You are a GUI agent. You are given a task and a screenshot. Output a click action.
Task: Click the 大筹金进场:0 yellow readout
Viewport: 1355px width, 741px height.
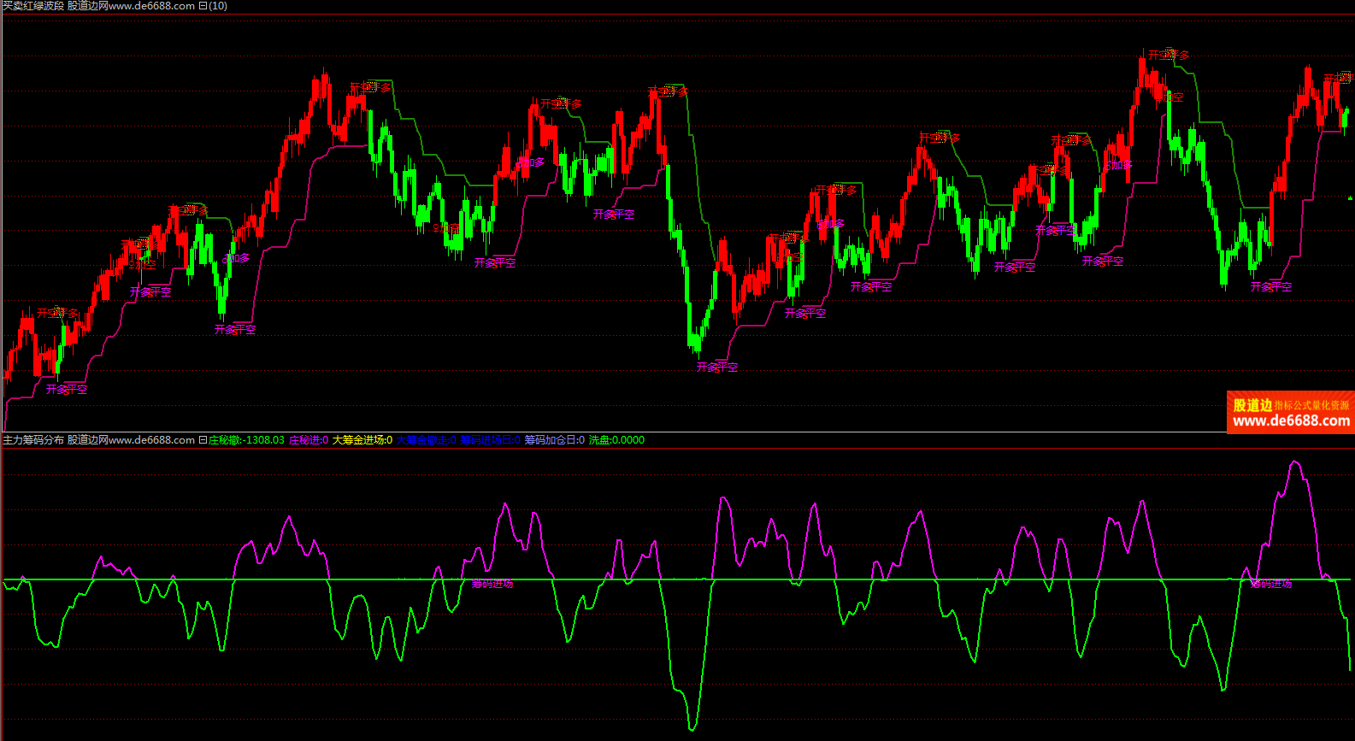click(x=362, y=440)
